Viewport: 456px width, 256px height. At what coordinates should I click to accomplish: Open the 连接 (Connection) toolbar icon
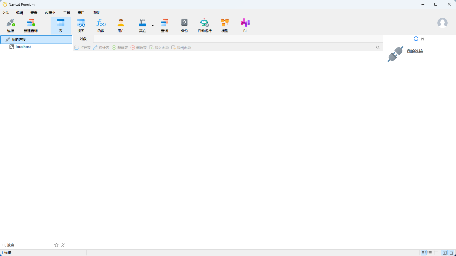click(x=11, y=26)
